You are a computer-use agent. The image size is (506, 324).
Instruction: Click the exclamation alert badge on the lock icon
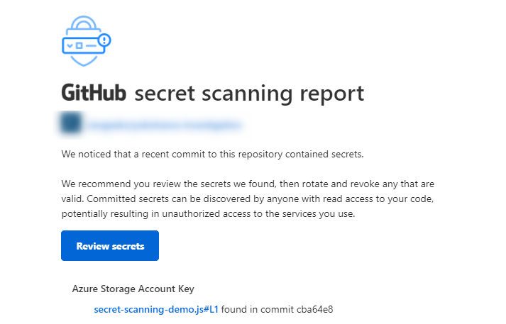(x=104, y=40)
